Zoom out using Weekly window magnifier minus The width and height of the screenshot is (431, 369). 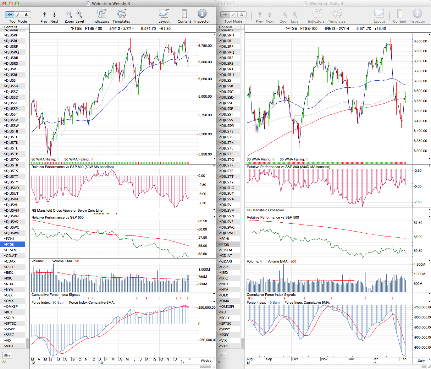[x=69, y=14]
